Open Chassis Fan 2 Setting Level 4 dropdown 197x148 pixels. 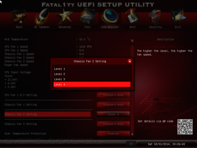tap(113, 114)
